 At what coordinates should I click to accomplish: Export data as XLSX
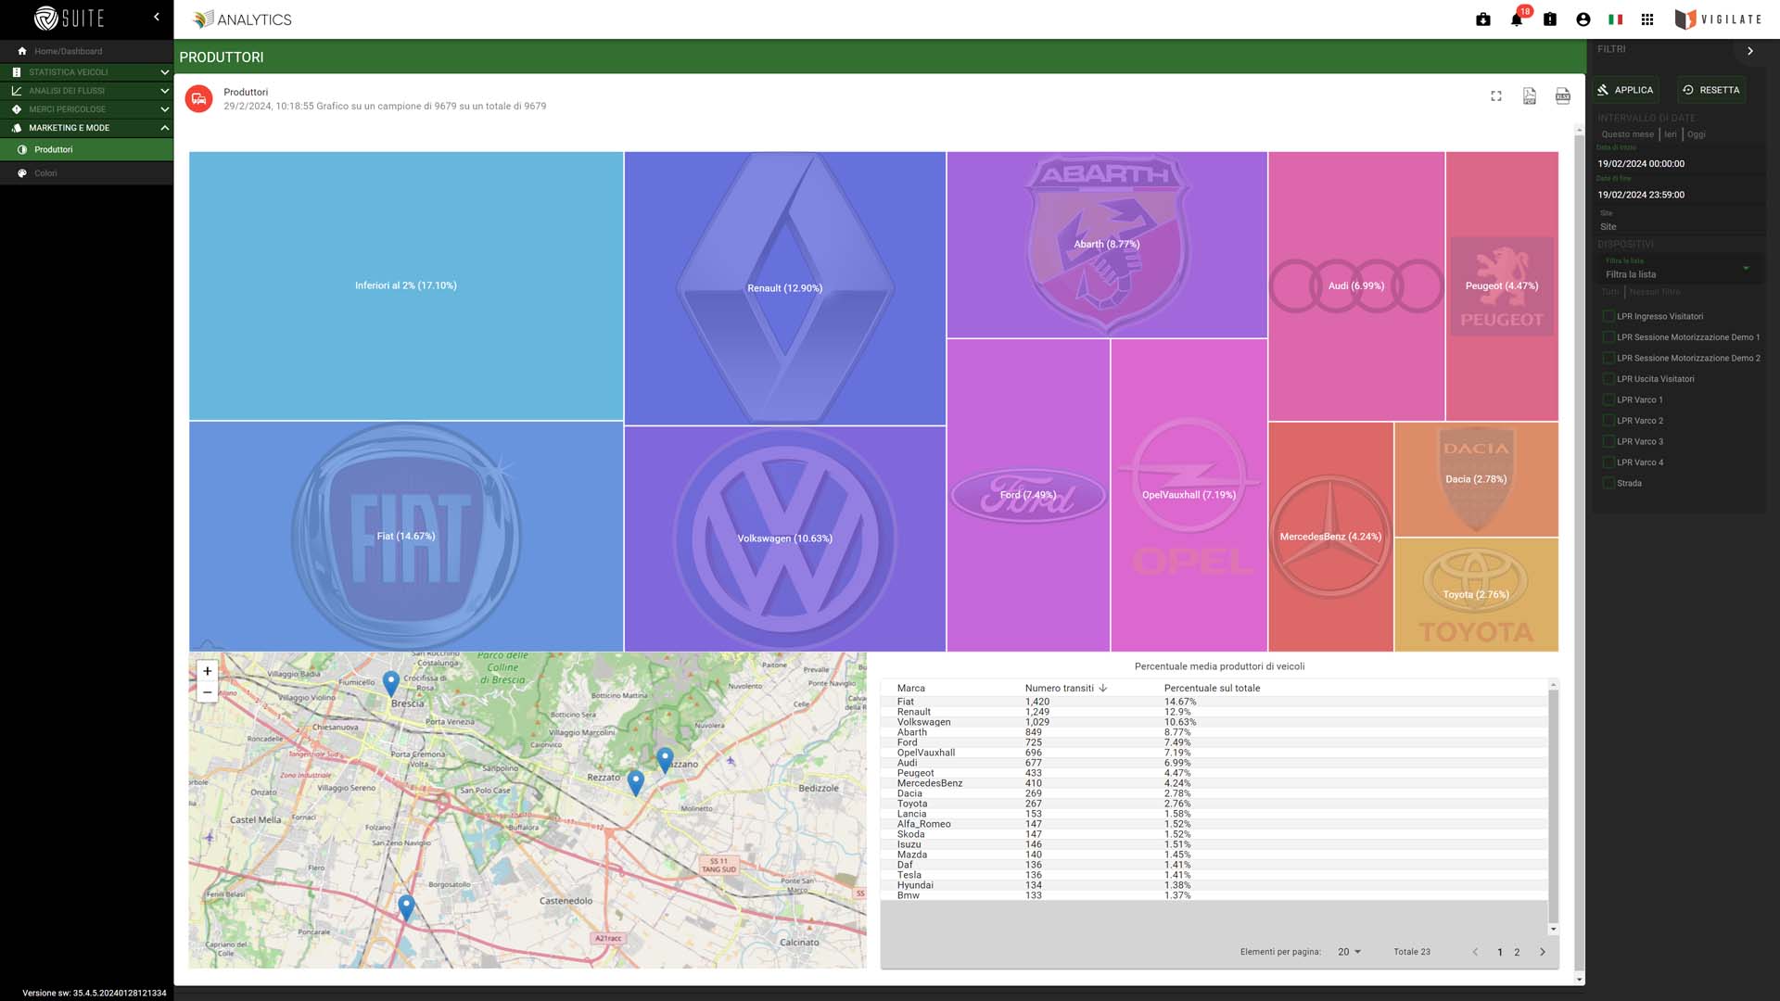[x=1563, y=96]
